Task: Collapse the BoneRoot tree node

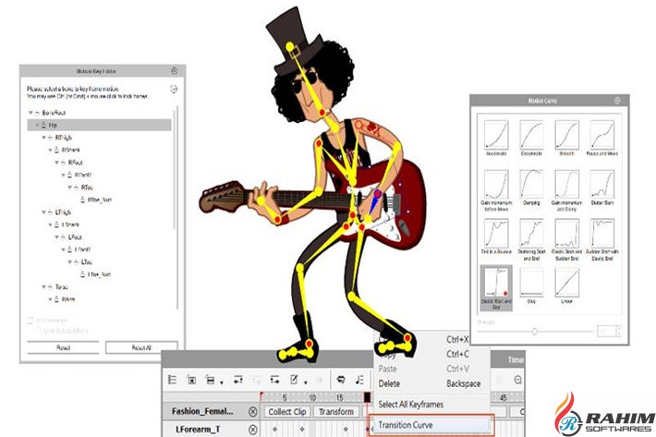Action: click(x=30, y=113)
